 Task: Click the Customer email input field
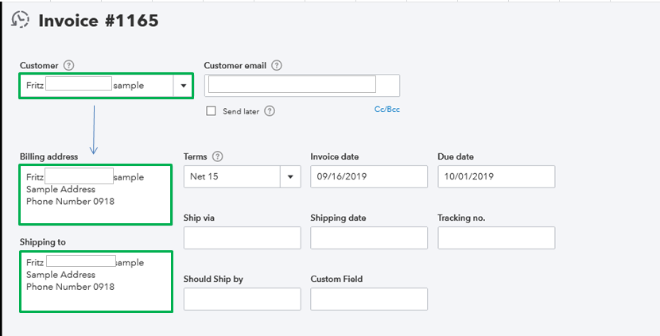pos(292,85)
